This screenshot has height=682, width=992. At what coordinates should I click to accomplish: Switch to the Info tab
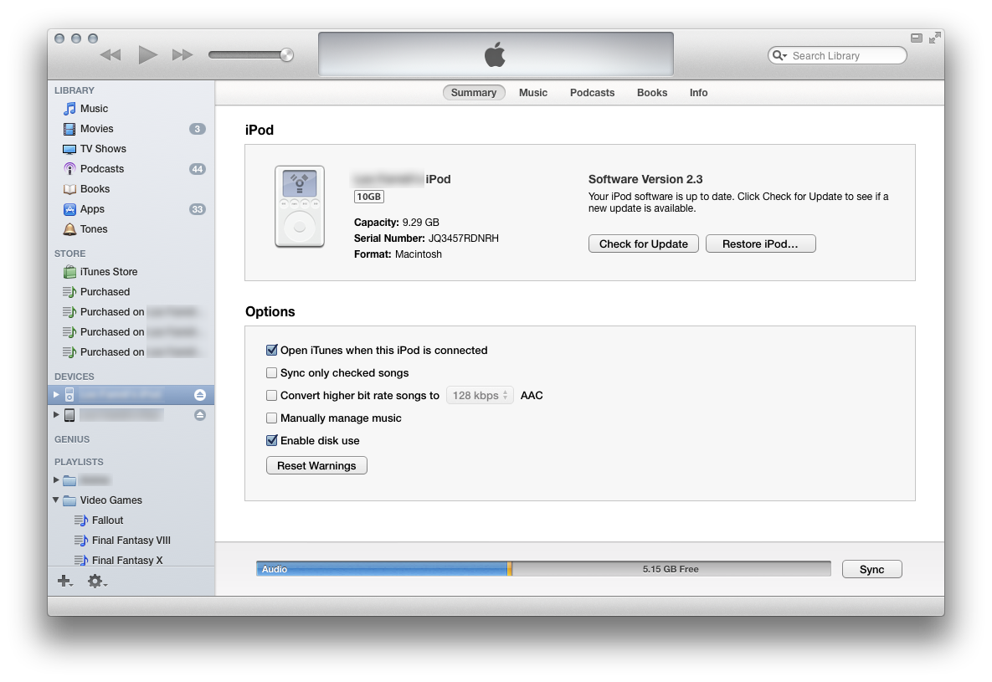[x=698, y=93]
